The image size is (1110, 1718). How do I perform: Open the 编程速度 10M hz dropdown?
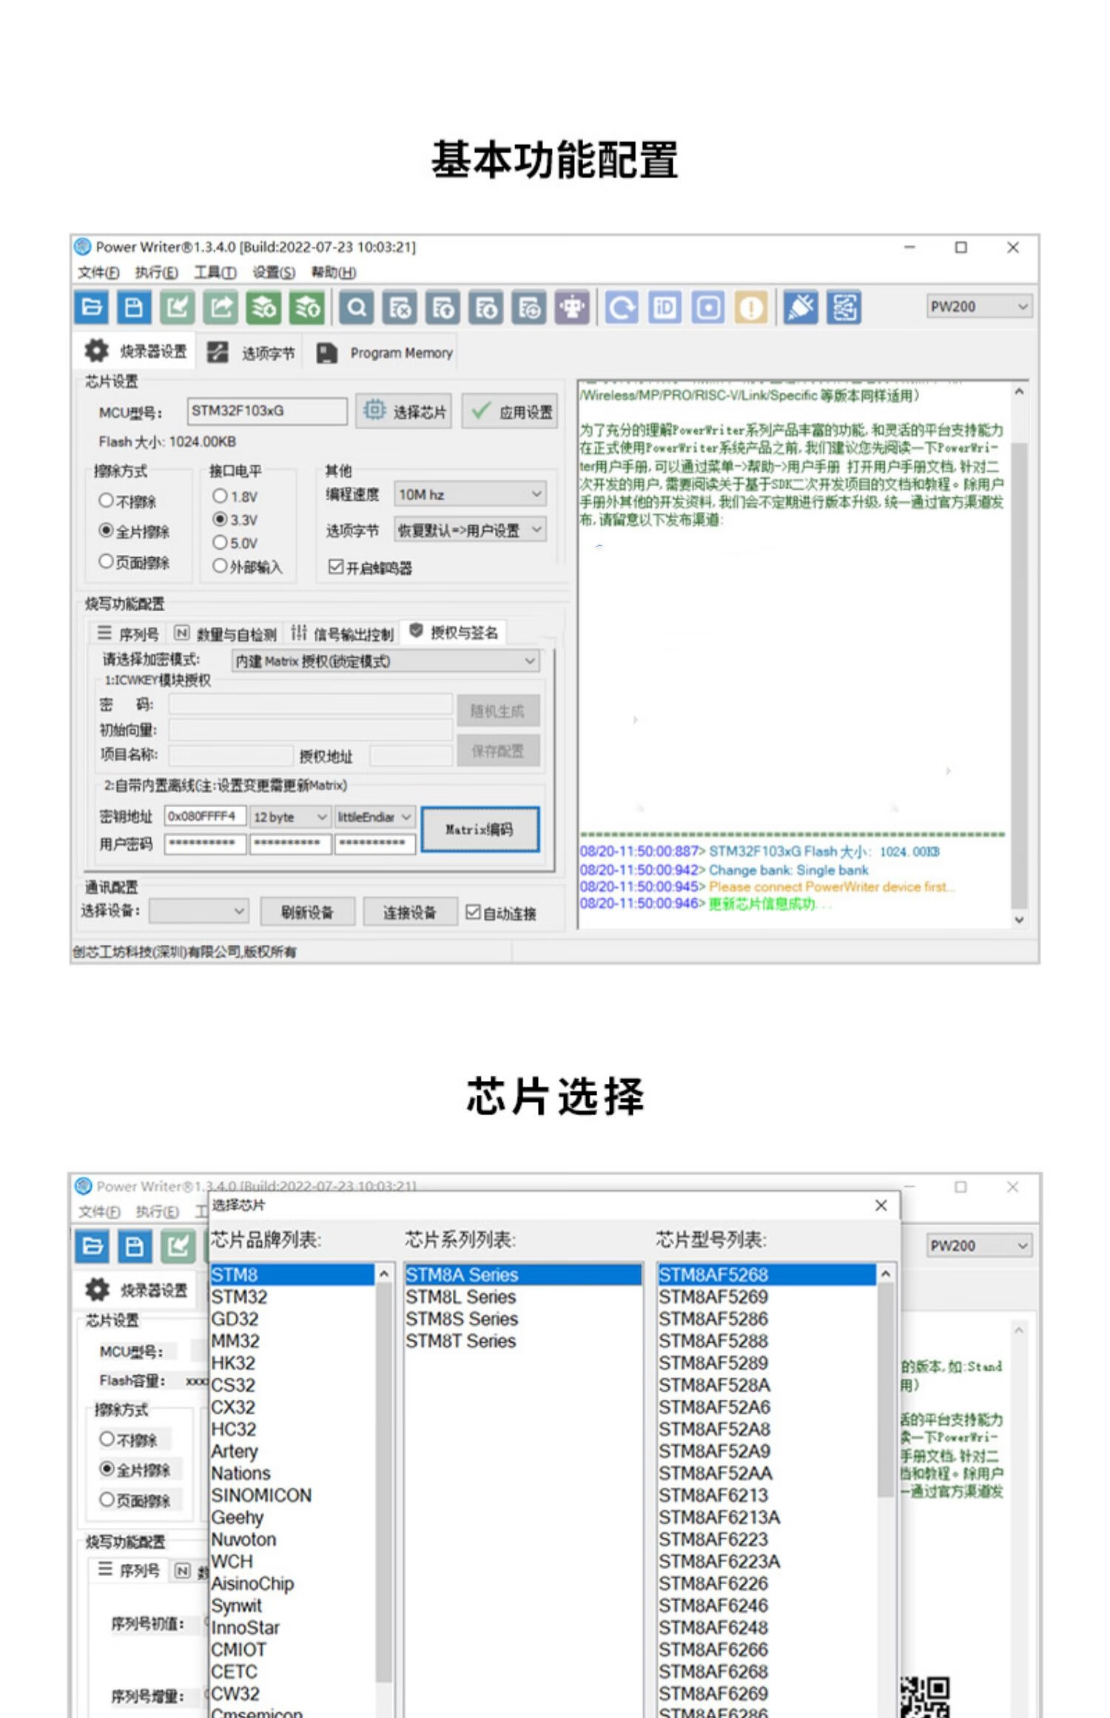[x=471, y=494]
